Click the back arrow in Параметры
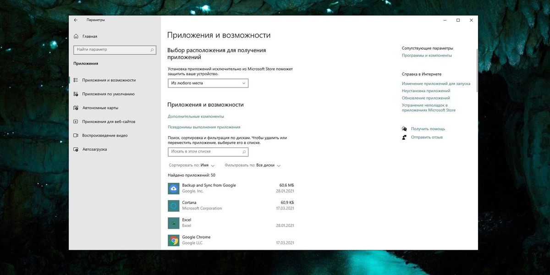 (76, 20)
